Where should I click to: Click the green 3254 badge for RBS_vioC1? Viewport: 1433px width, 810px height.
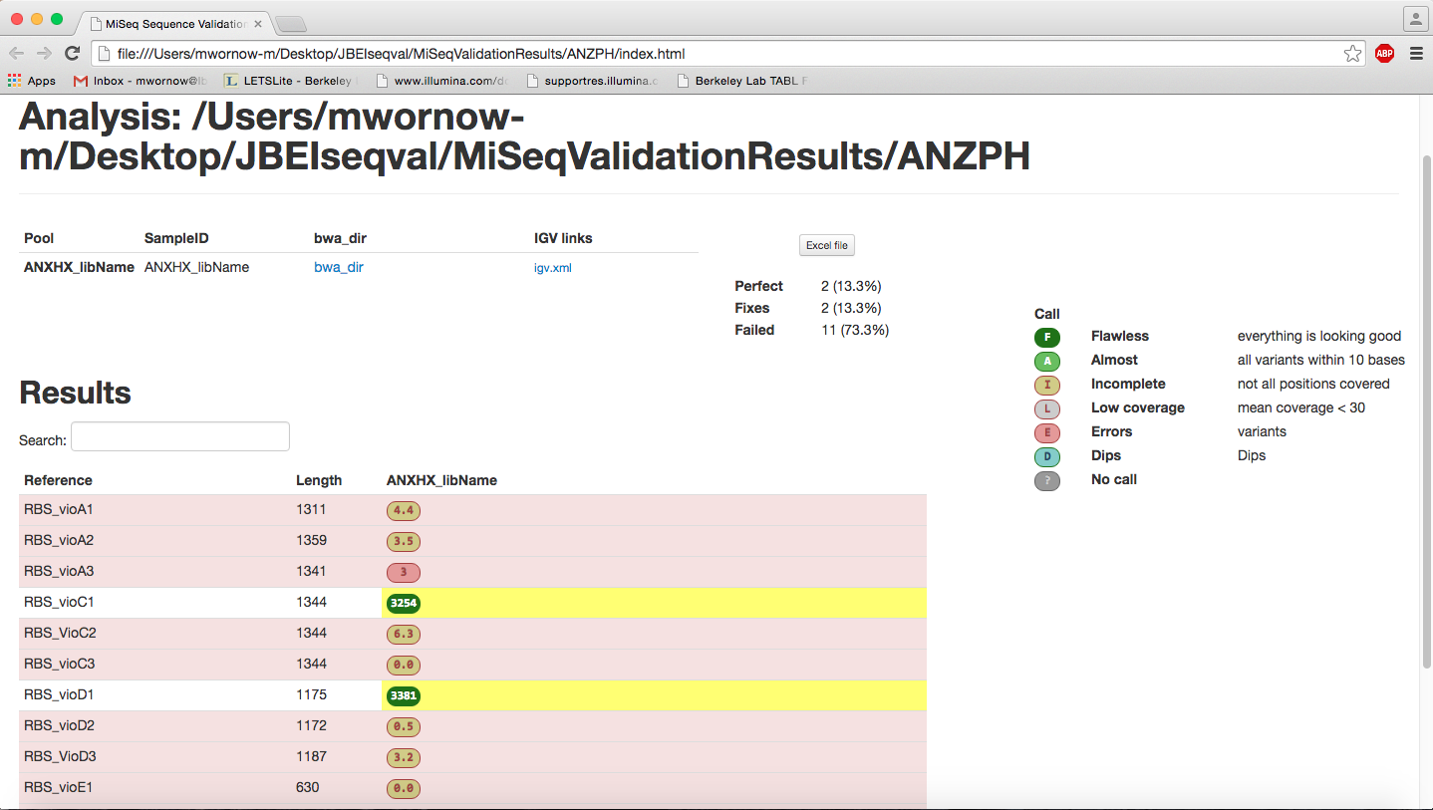click(x=404, y=604)
